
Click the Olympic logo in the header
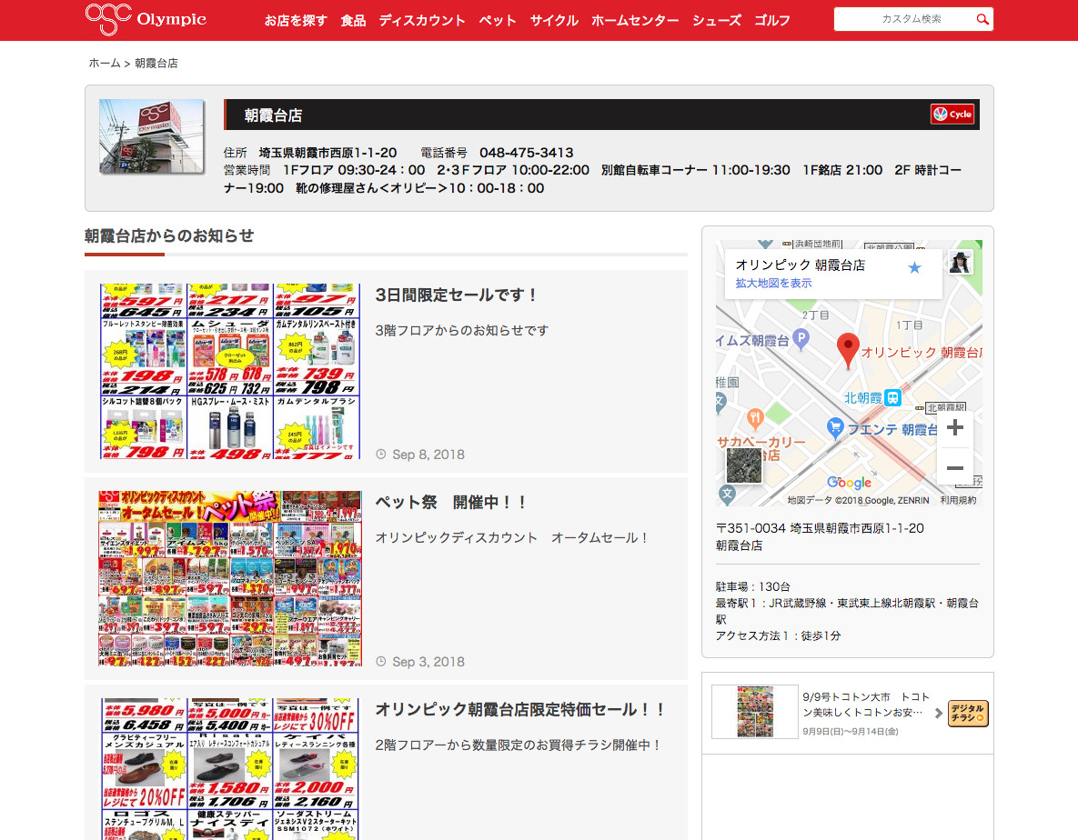coord(146,19)
